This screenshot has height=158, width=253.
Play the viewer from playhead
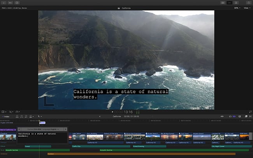pyautogui.click(x=112, y=112)
